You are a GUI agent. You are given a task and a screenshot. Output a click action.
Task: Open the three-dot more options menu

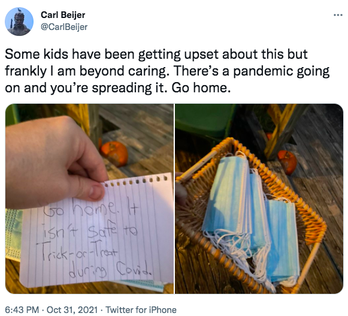(338, 15)
